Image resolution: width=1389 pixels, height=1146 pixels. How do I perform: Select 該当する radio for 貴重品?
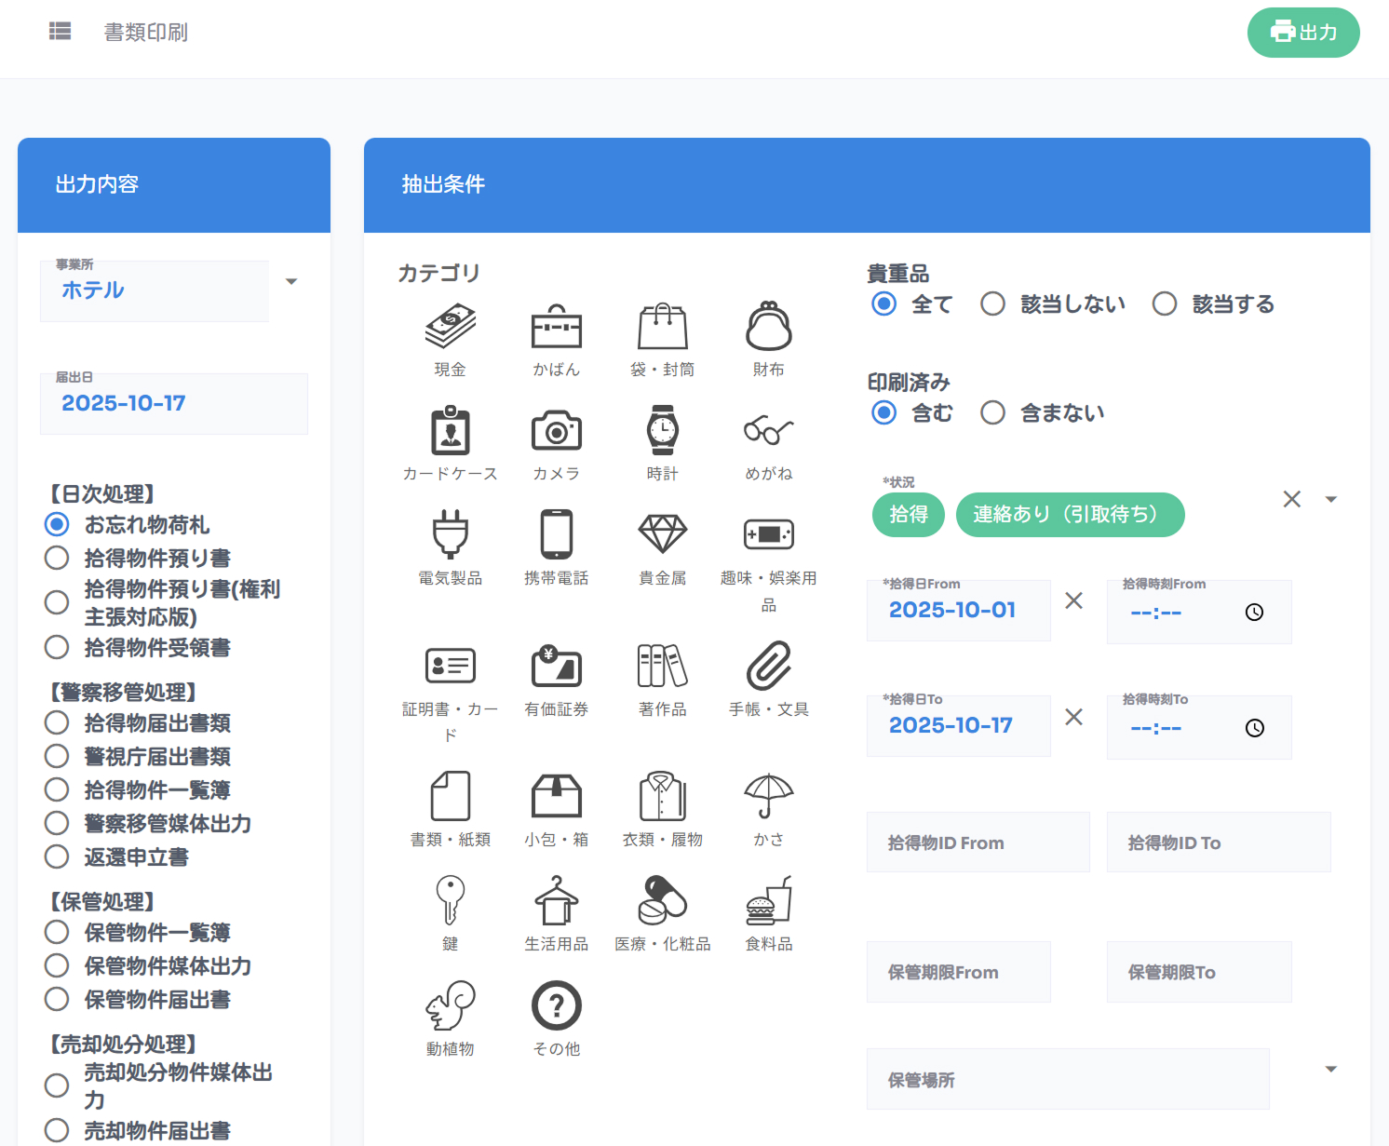(x=1165, y=304)
